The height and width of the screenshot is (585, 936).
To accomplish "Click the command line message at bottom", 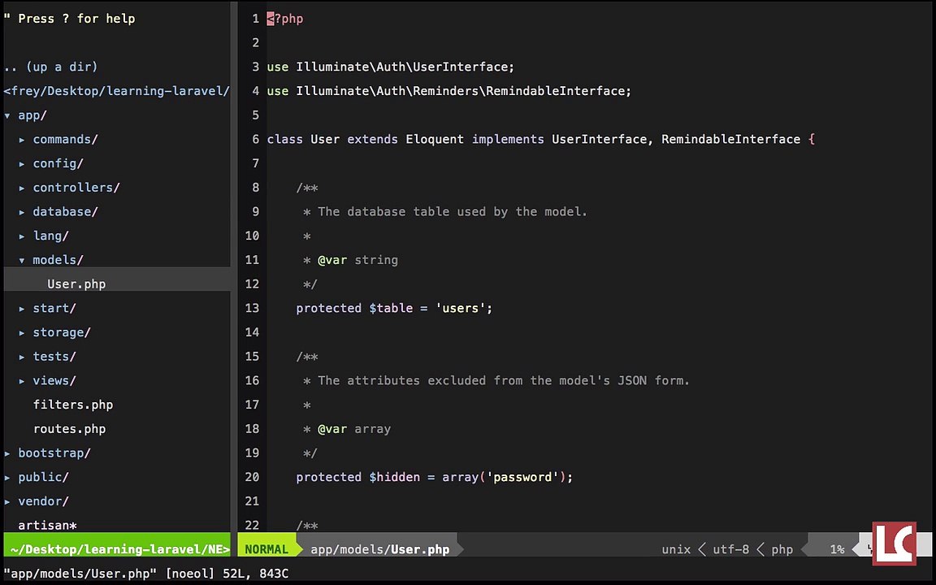I will coord(146,574).
